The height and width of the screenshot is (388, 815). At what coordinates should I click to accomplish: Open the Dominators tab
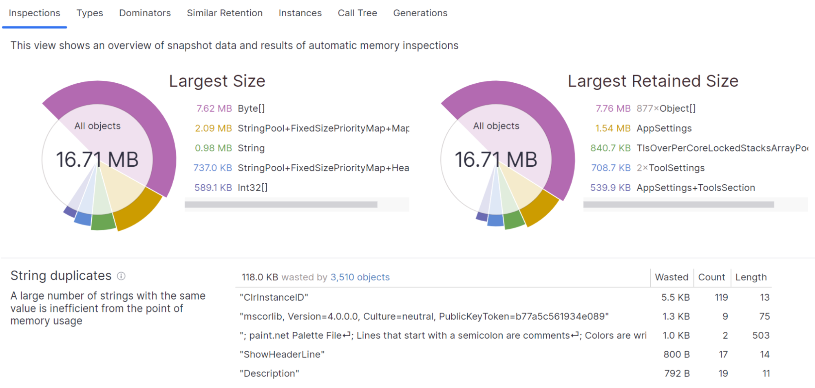pos(145,13)
